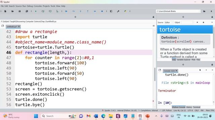Switch to the Terminal tab
Screen dimensions: 215x120
197,107
